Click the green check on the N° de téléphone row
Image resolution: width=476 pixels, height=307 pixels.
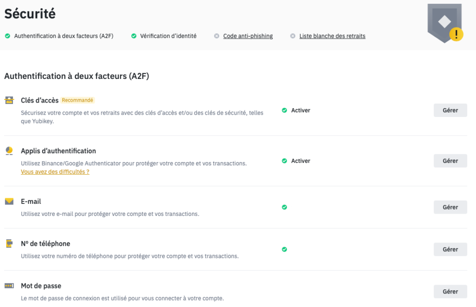[x=284, y=249]
